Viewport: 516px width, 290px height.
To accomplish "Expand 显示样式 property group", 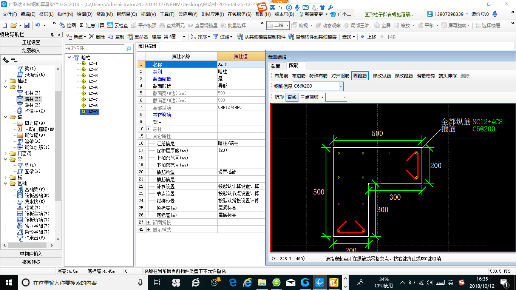I will (x=148, y=230).
